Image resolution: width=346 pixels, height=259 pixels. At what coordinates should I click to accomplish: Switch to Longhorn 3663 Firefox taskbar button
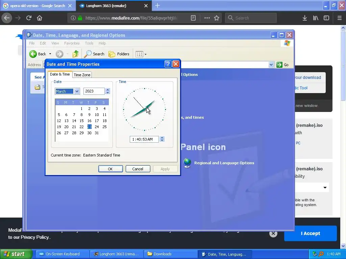click(117, 254)
